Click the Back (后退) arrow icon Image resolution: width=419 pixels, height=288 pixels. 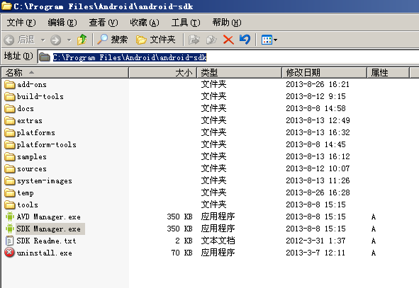pyautogui.click(x=9, y=40)
